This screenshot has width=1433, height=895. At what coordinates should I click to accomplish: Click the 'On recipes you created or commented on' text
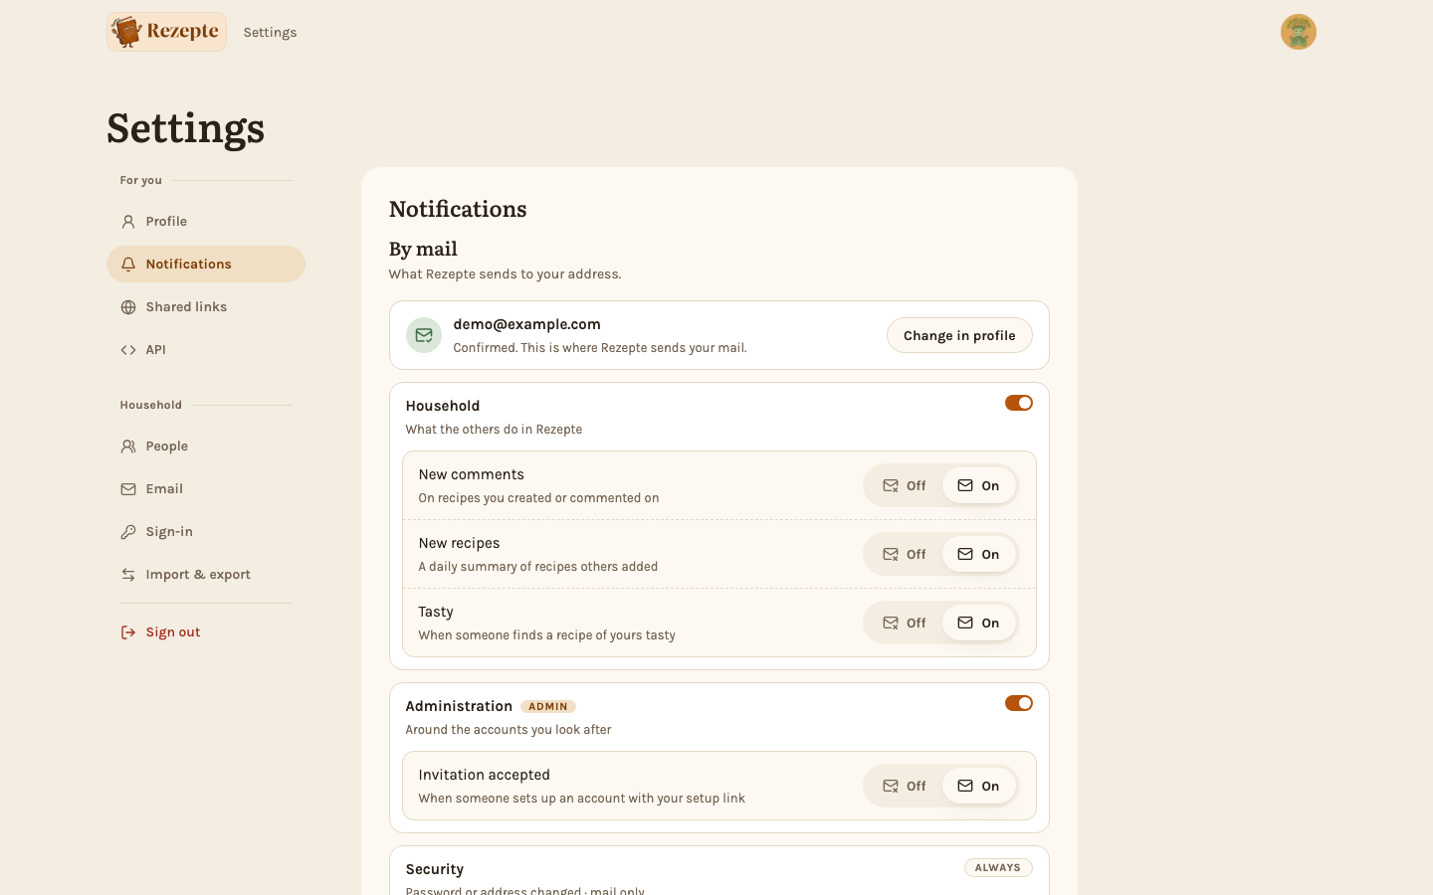point(538,498)
